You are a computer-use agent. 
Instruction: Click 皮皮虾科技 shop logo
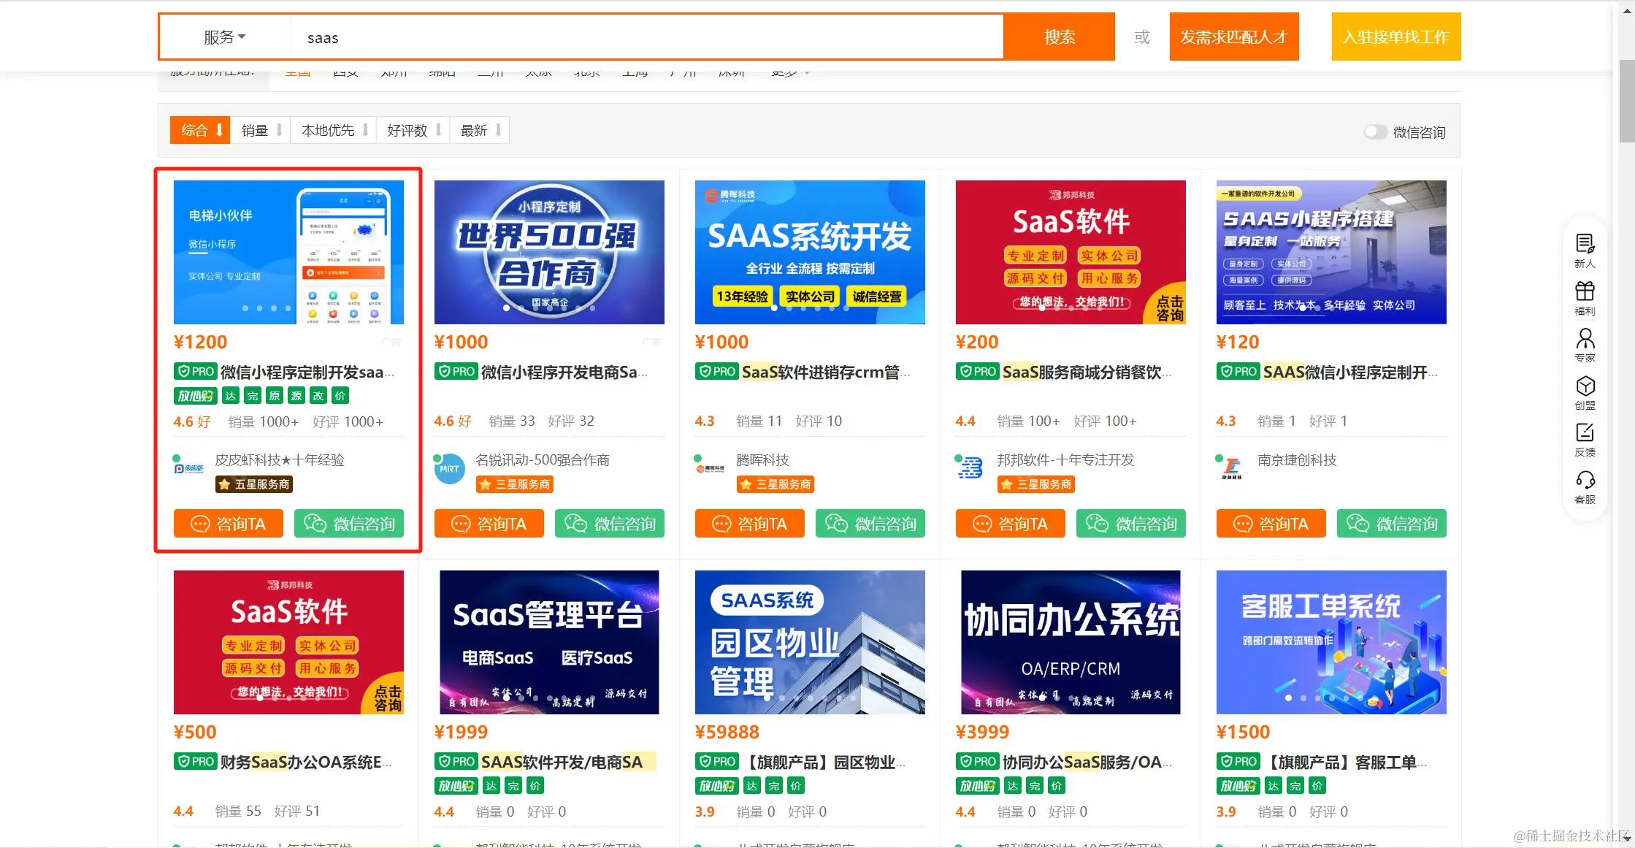click(x=189, y=468)
